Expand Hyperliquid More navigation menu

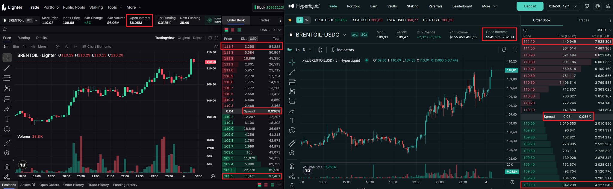[489, 6]
